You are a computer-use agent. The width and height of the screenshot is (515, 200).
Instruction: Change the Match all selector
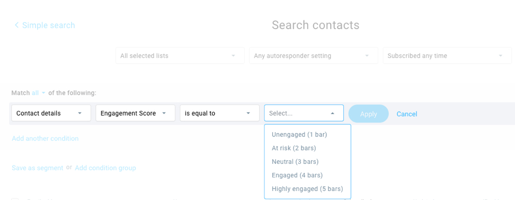point(39,93)
